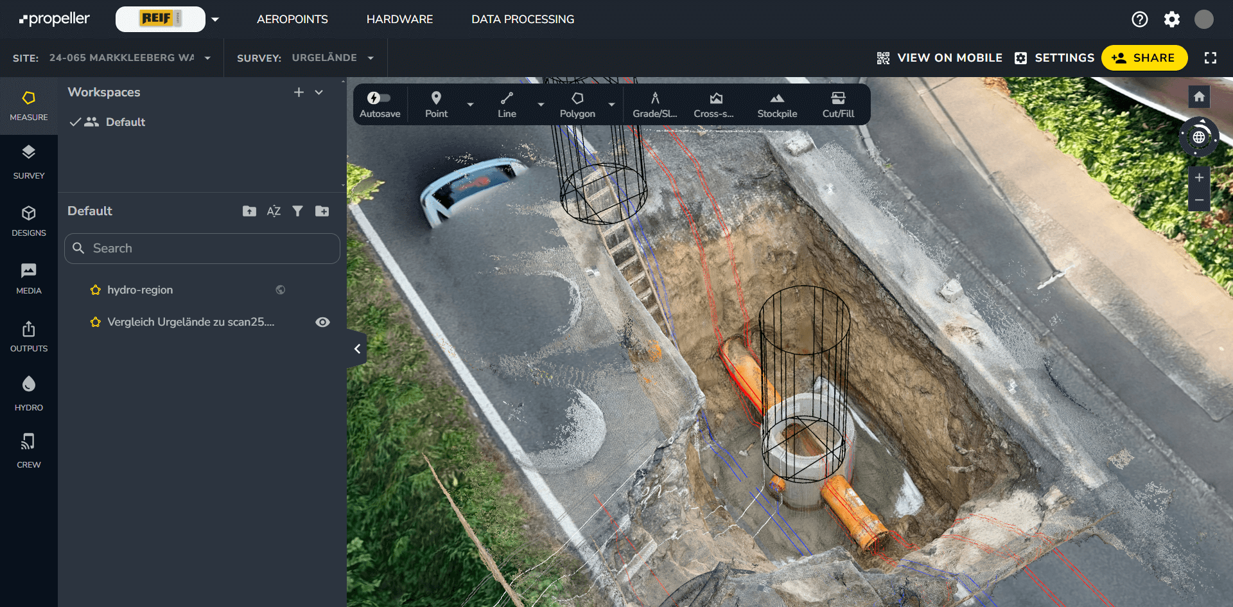Sort measurements with the AZ icon
Screen dimensions: 1233x607
click(x=274, y=211)
